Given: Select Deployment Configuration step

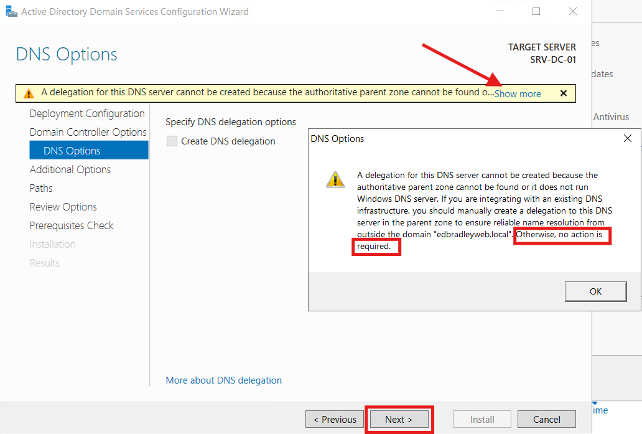Looking at the screenshot, I should pos(86,113).
